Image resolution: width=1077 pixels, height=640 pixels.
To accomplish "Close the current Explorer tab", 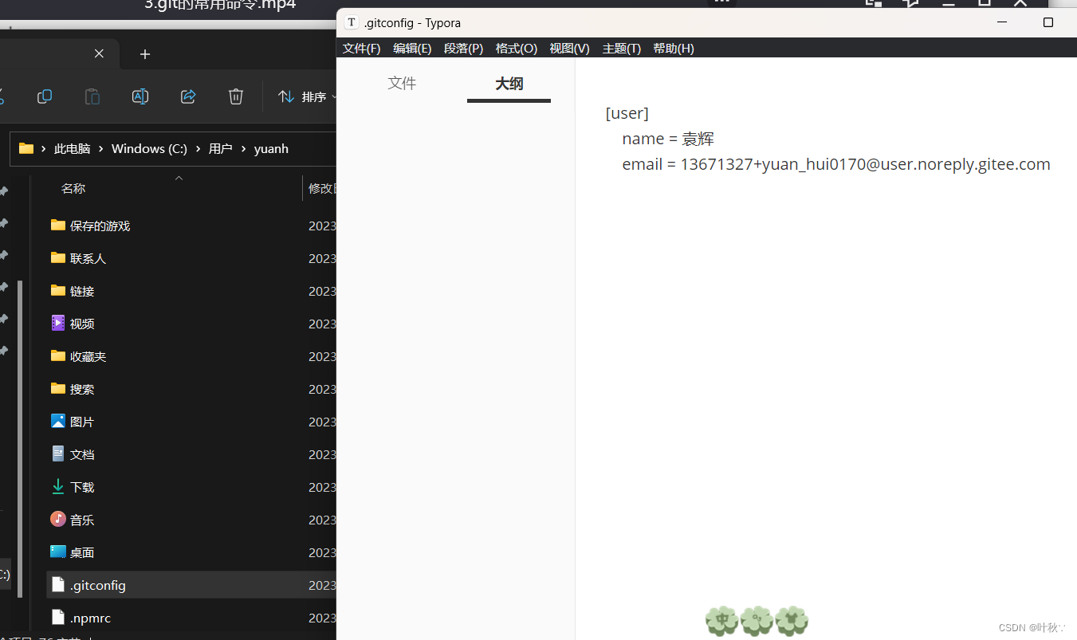I will tap(99, 53).
